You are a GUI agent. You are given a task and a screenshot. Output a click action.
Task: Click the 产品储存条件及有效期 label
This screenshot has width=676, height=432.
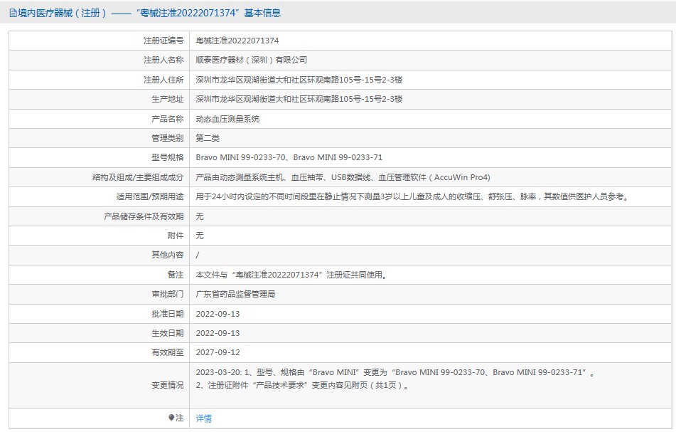(x=144, y=216)
